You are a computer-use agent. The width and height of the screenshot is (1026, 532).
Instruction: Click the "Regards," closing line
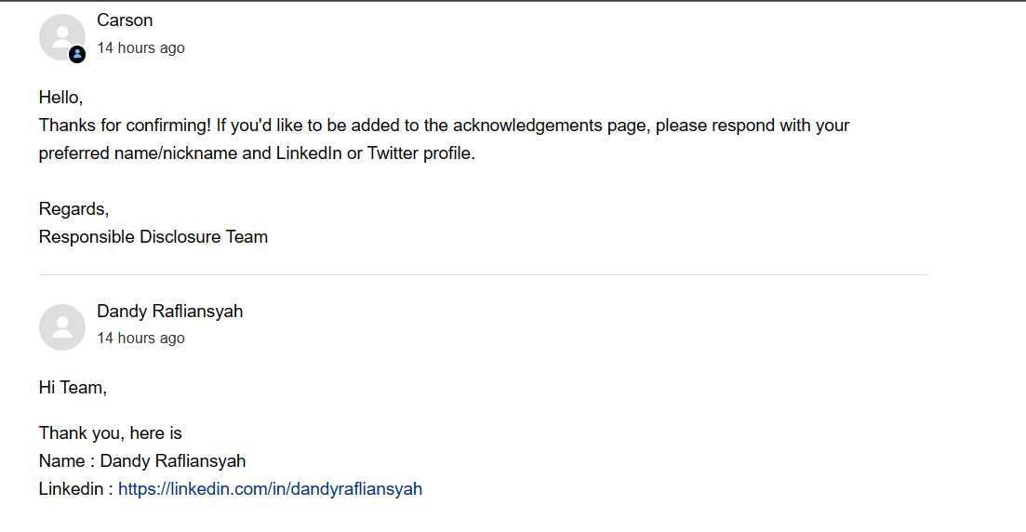(73, 209)
